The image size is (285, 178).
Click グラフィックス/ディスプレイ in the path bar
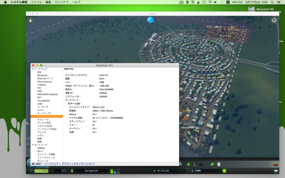click(x=78, y=164)
